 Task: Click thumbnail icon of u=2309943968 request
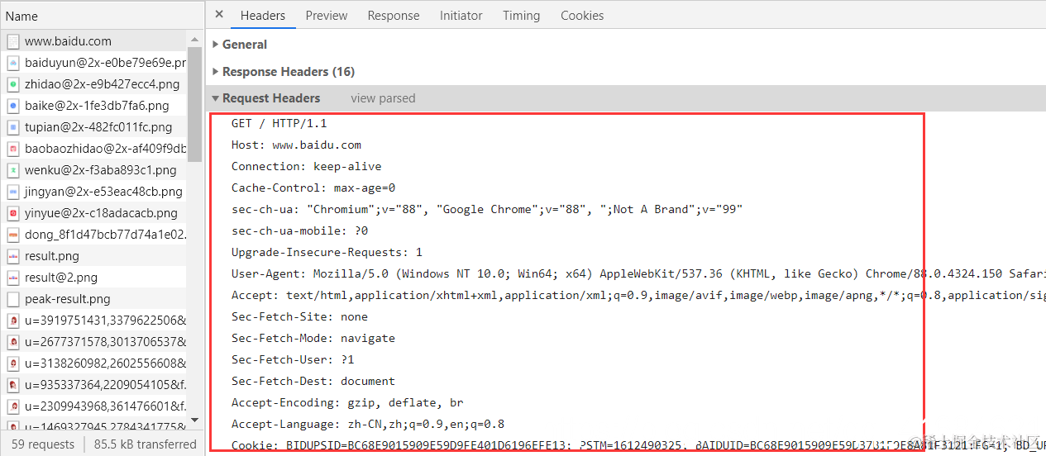pyautogui.click(x=13, y=406)
